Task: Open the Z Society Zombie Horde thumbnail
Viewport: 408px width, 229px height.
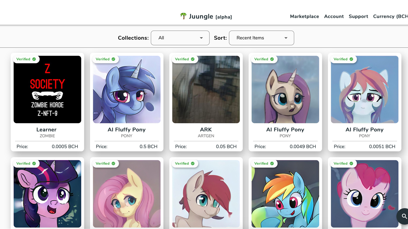Action: (x=47, y=92)
